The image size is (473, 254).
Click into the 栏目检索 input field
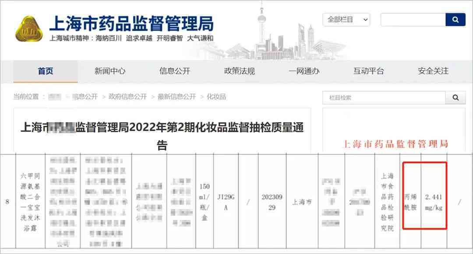click(384, 98)
